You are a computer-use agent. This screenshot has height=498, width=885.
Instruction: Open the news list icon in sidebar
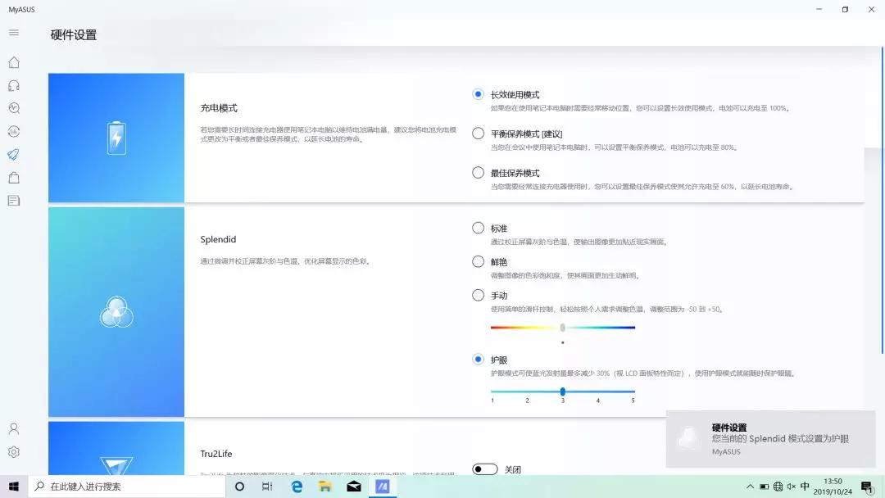13,201
